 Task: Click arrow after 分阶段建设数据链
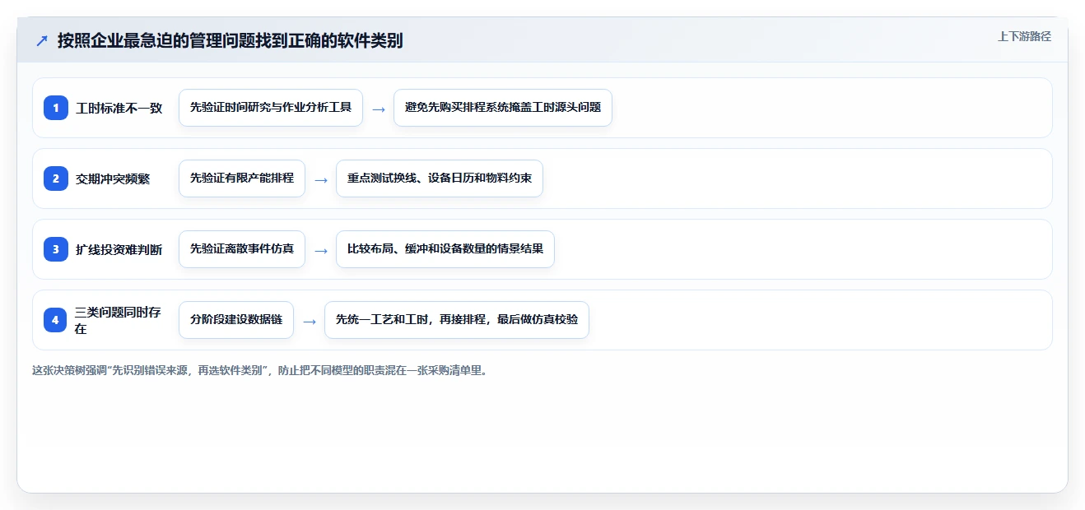[x=310, y=321]
